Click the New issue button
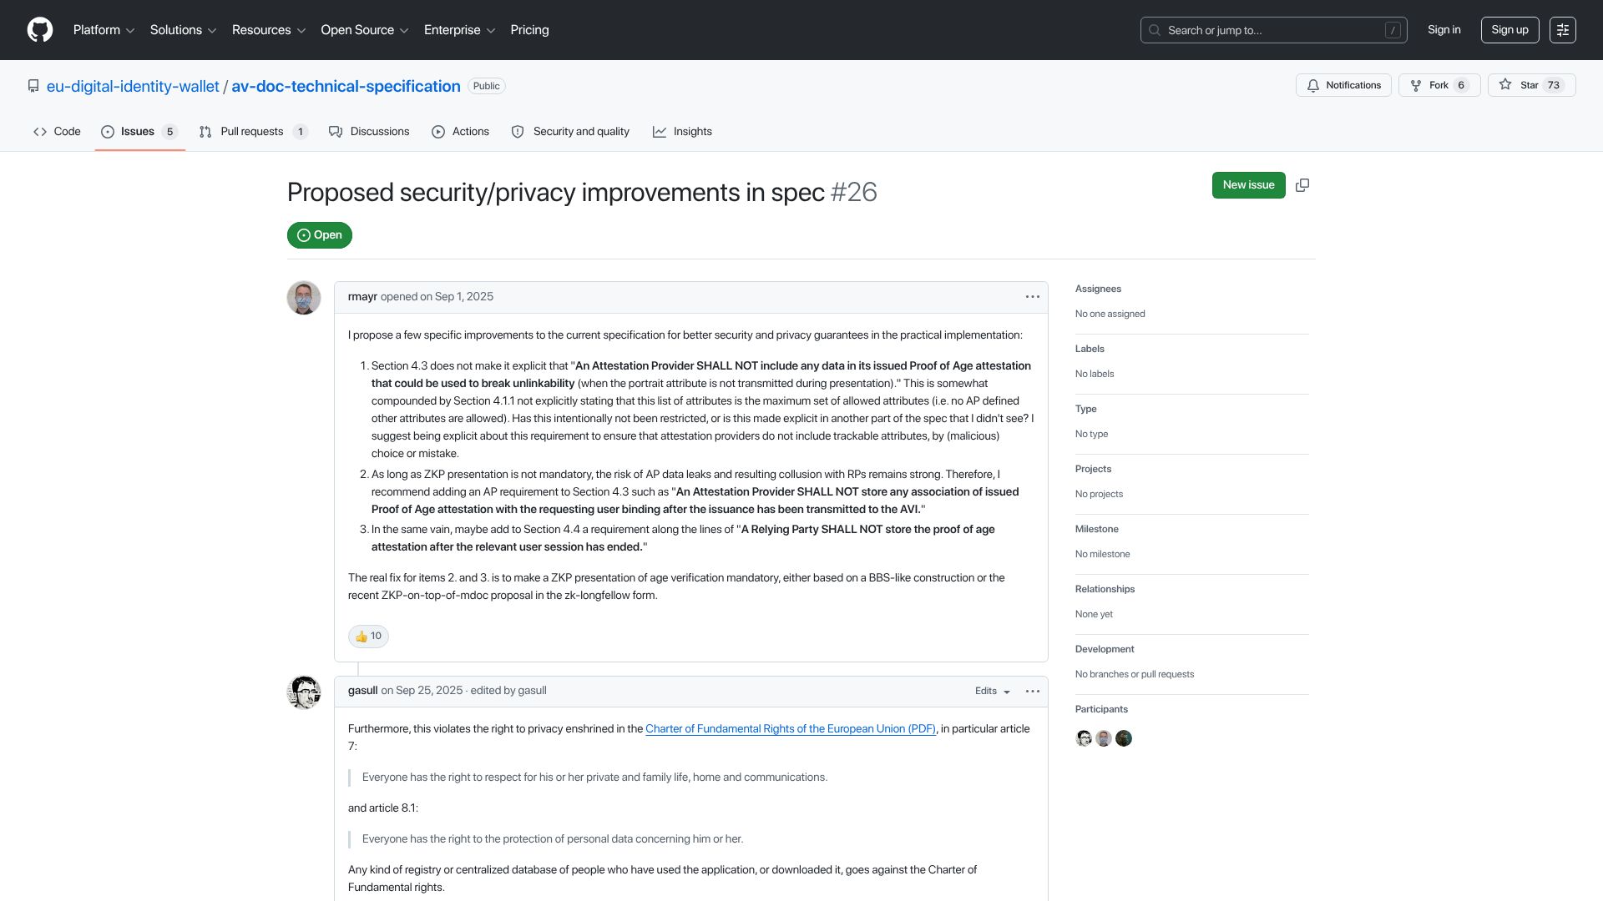Viewport: 1603px width, 901px height. (1248, 185)
